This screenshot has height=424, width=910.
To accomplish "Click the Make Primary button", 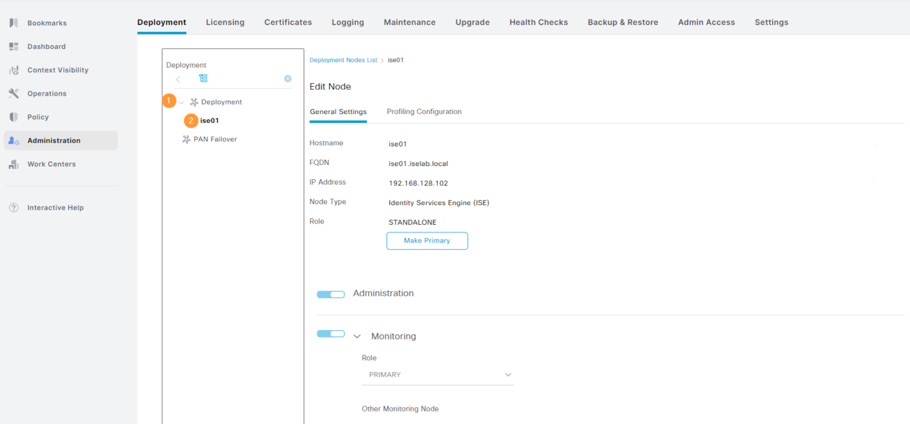I will click(427, 241).
